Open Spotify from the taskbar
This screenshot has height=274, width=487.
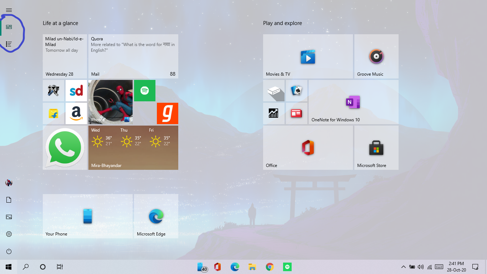[287, 267]
